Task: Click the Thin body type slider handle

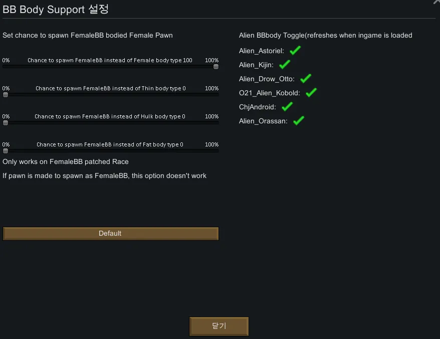Action: click(6, 94)
